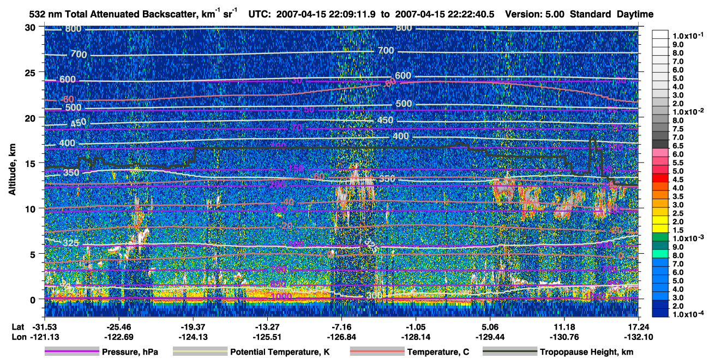Click the 'Temperature, C' legend label
The image size is (709, 364).
[438, 352]
